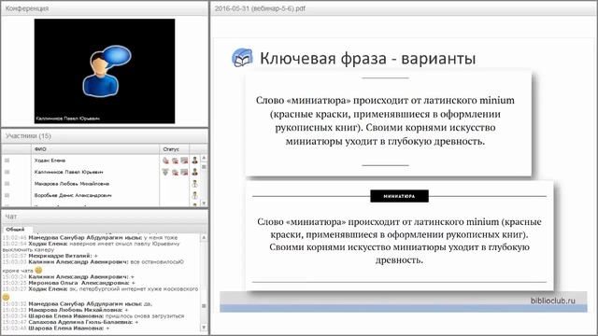Click Миронова Ольга Александровна chat message
This screenshot has width=598, height=336.
pyautogui.click(x=68, y=283)
